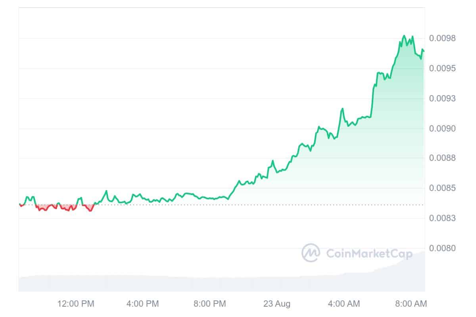The image size is (476, 317).
Task: Click the CoinMarketCap logo icon
Action: tap(311, 253)
